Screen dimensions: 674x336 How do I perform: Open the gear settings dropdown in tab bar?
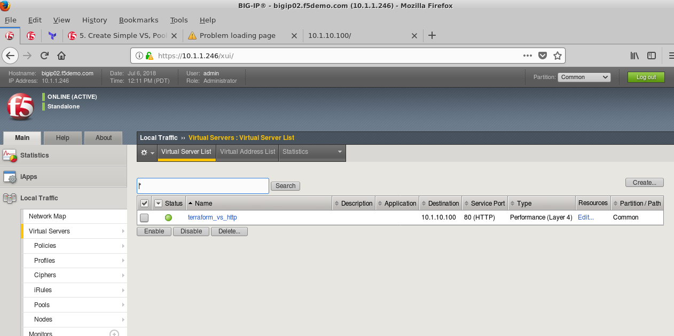[x=147, y=152]
